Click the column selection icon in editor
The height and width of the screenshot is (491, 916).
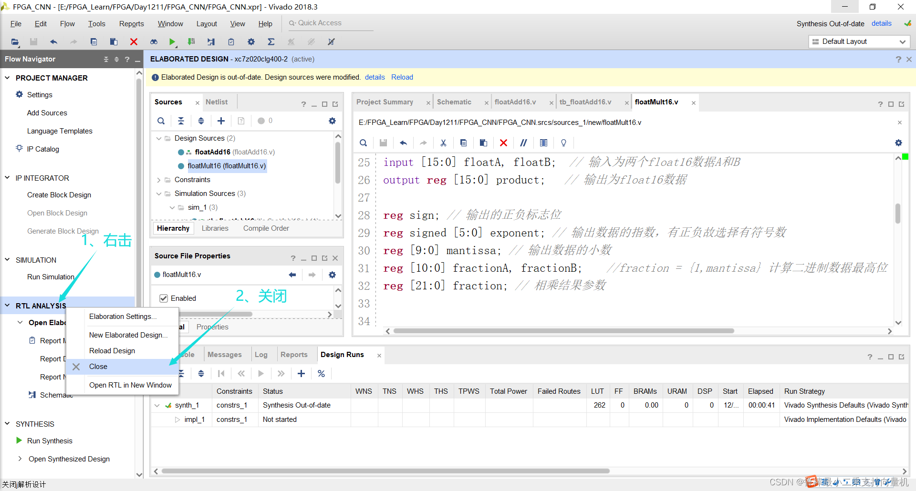[x=543, y=143]
